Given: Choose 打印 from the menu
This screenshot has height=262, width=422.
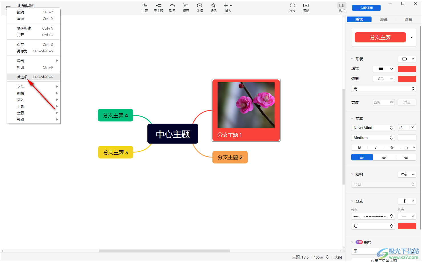Looking at the screenshot, I should tap(33, 67).
